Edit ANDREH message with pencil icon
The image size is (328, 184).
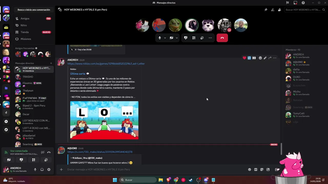[265, 58]
